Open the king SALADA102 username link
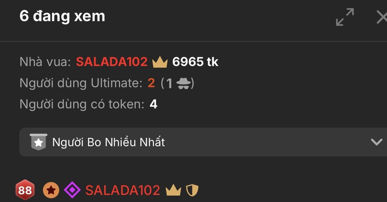387x202 pixels. click(x=112, y=62)
